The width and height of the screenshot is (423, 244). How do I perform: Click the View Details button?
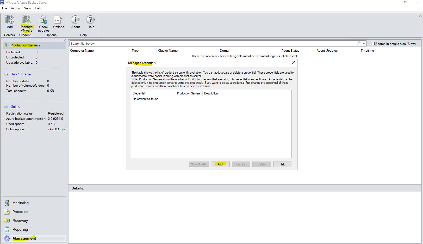point(199,164)
